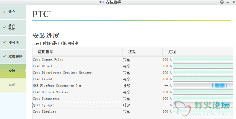
Task: Click the 进程 column header
Action: (x=198, y=52)
